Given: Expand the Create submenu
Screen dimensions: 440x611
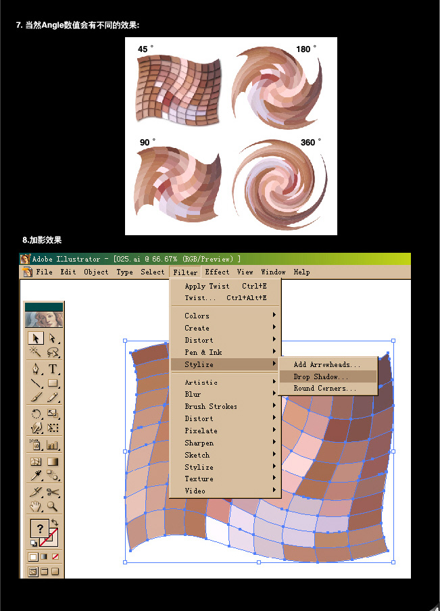Looking at the screenshot, I should (225, 328).
